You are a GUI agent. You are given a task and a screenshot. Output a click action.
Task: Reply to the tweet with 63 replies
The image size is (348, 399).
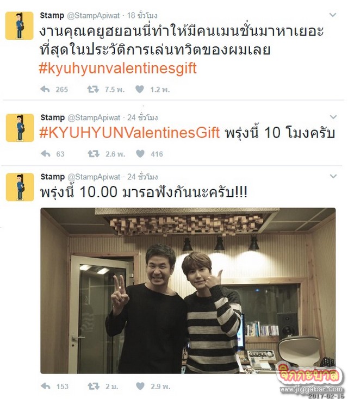point(46,154)
